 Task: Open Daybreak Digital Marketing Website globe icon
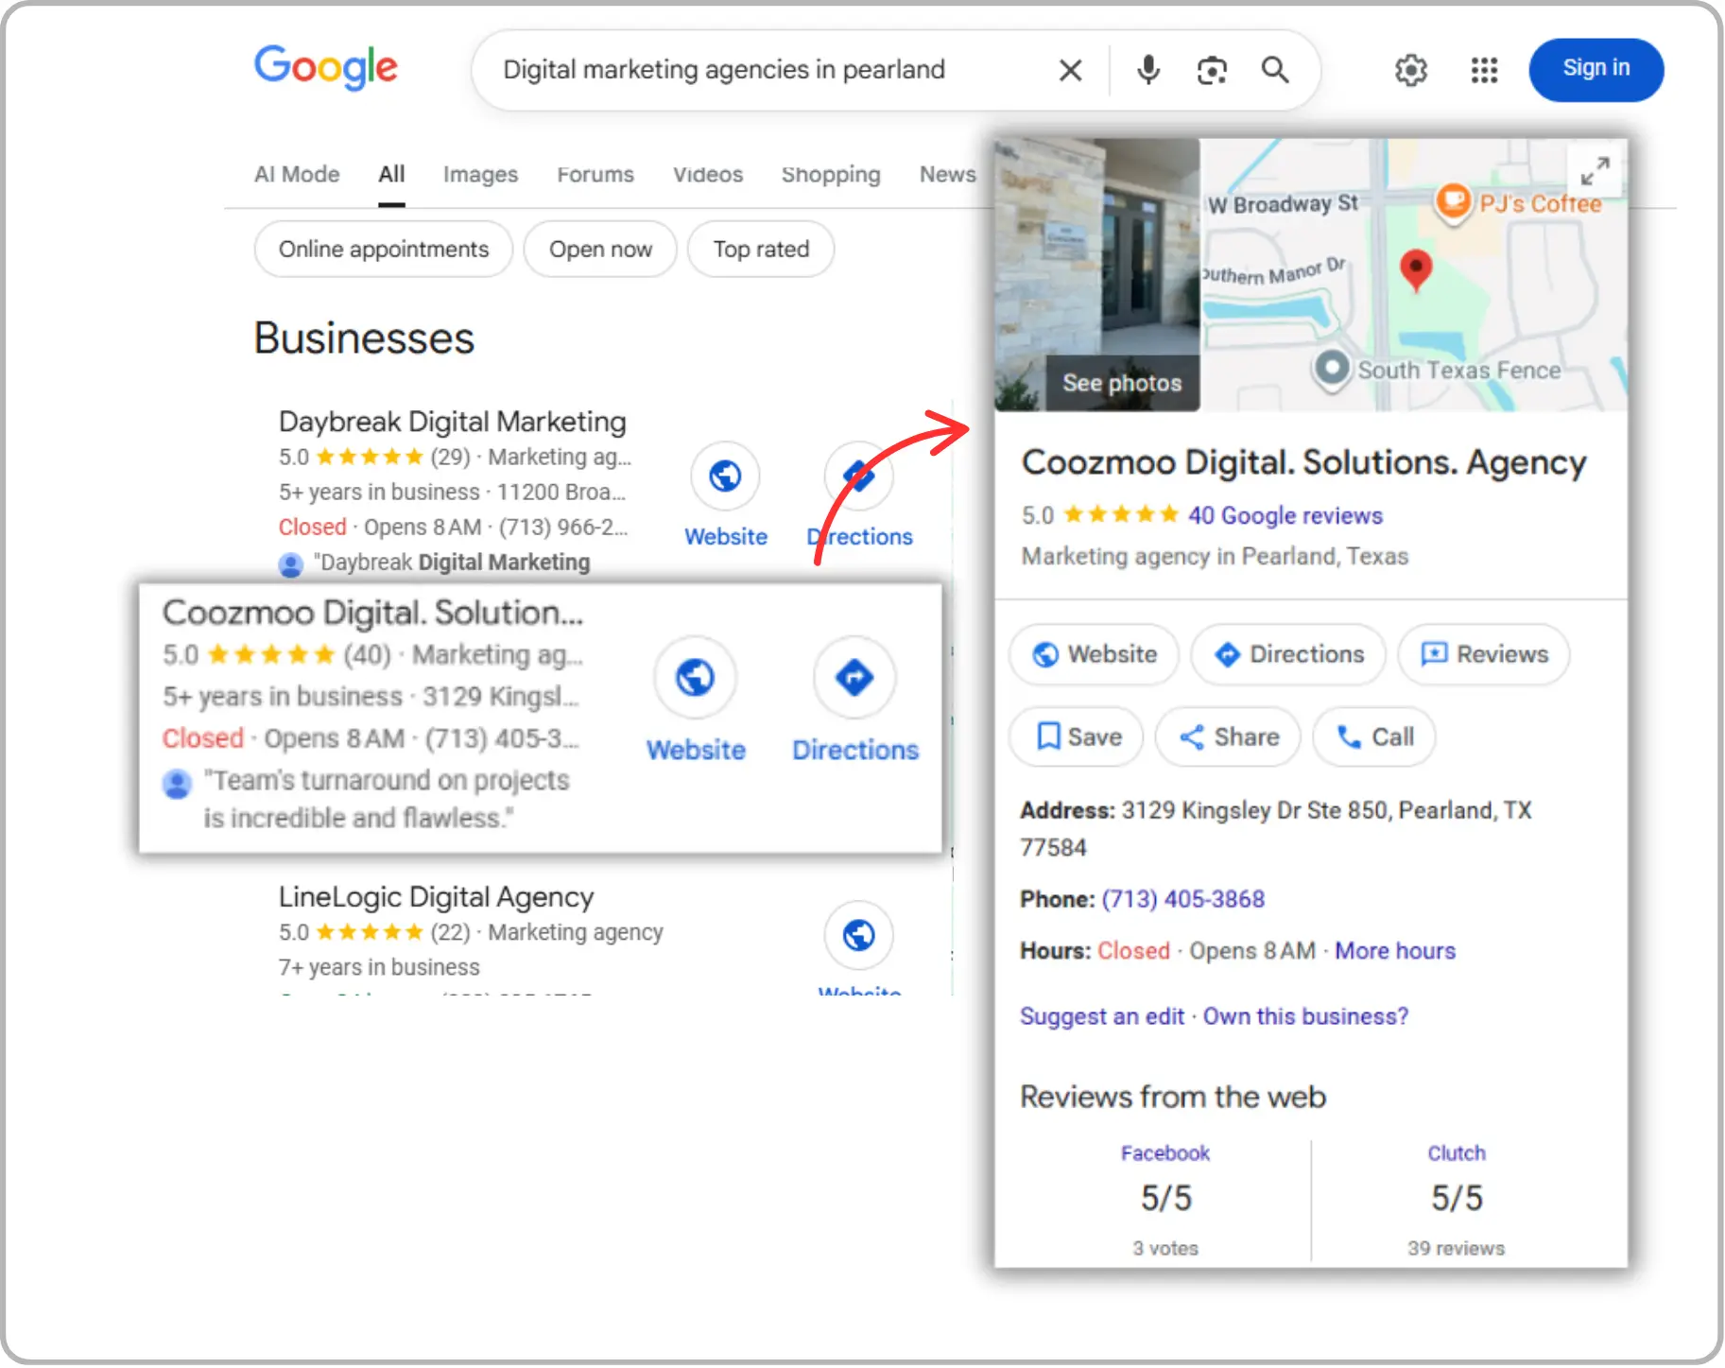point(726,476)
